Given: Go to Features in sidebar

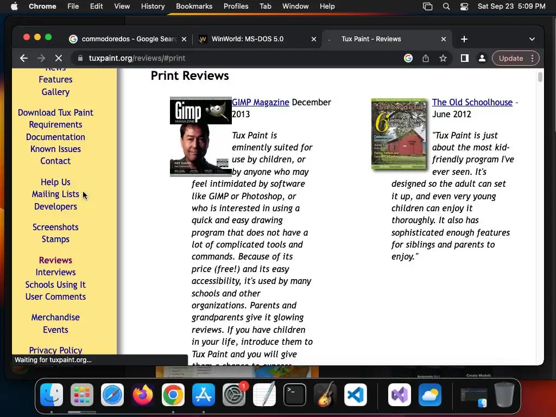Looking at the screenshot, I should pyautogui.click(x=56, y=79).
